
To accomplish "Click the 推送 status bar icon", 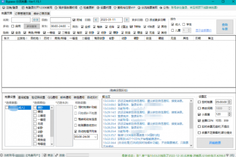I will tap(45, 155).
